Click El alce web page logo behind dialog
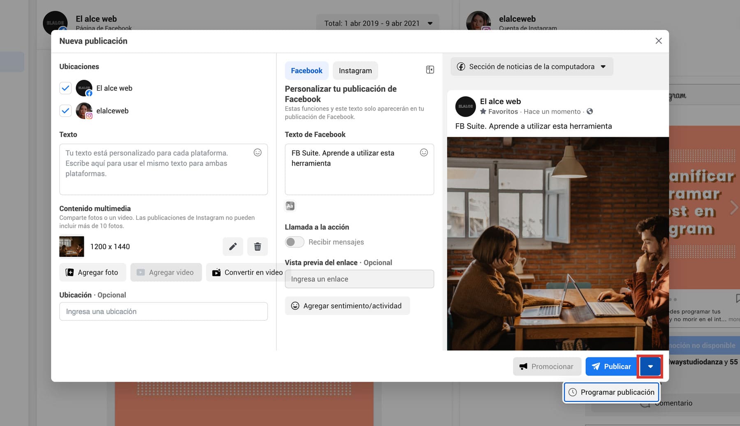This screenshot has width=740, height=426. (55, 21)
